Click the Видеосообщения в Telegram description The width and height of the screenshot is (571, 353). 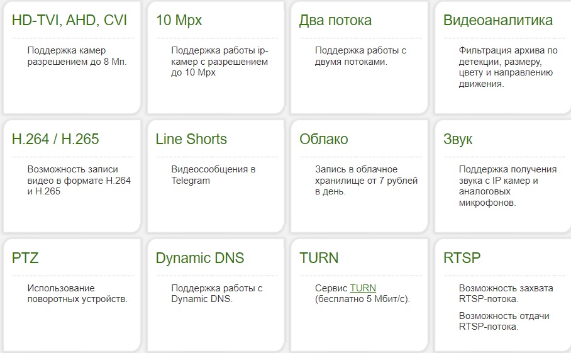[213, 175]
